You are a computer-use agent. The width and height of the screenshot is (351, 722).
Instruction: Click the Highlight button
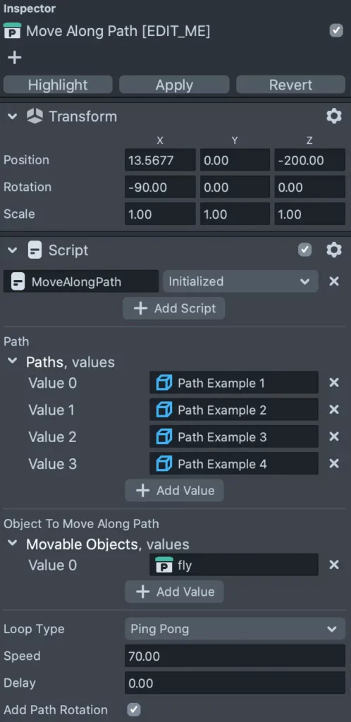tap(58, 85)
